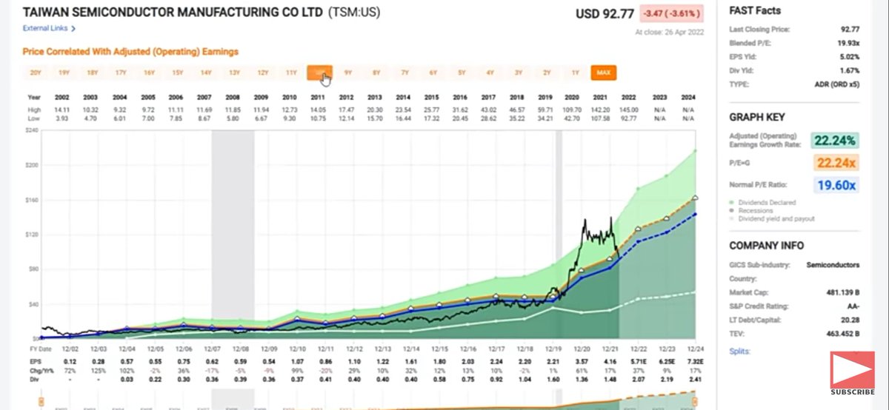The image size is (889, 410).
Task: Switch chart to 9Y range
Action: (x=348, y=73)
